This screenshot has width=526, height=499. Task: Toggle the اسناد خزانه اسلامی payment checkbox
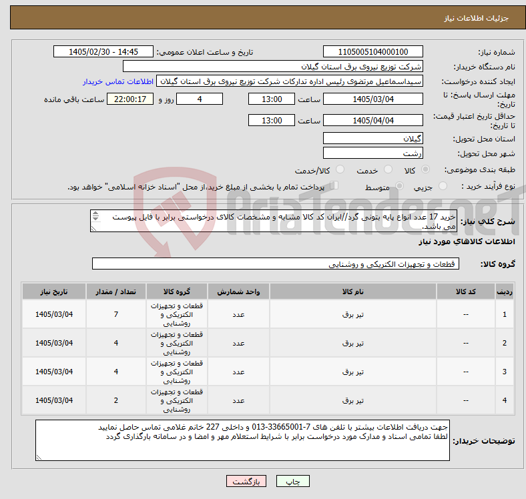tap(334, 185)
